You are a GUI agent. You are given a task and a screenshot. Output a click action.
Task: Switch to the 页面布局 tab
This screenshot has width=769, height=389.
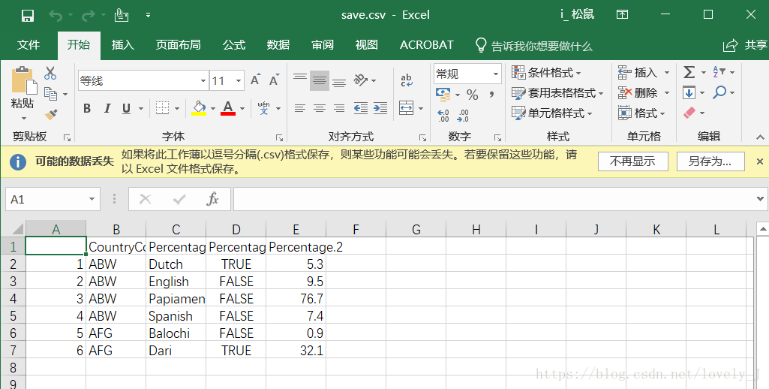(179, 45)
